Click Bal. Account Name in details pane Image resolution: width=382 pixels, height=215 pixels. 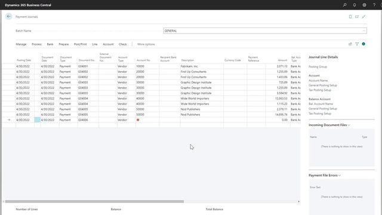pos(321,104)
